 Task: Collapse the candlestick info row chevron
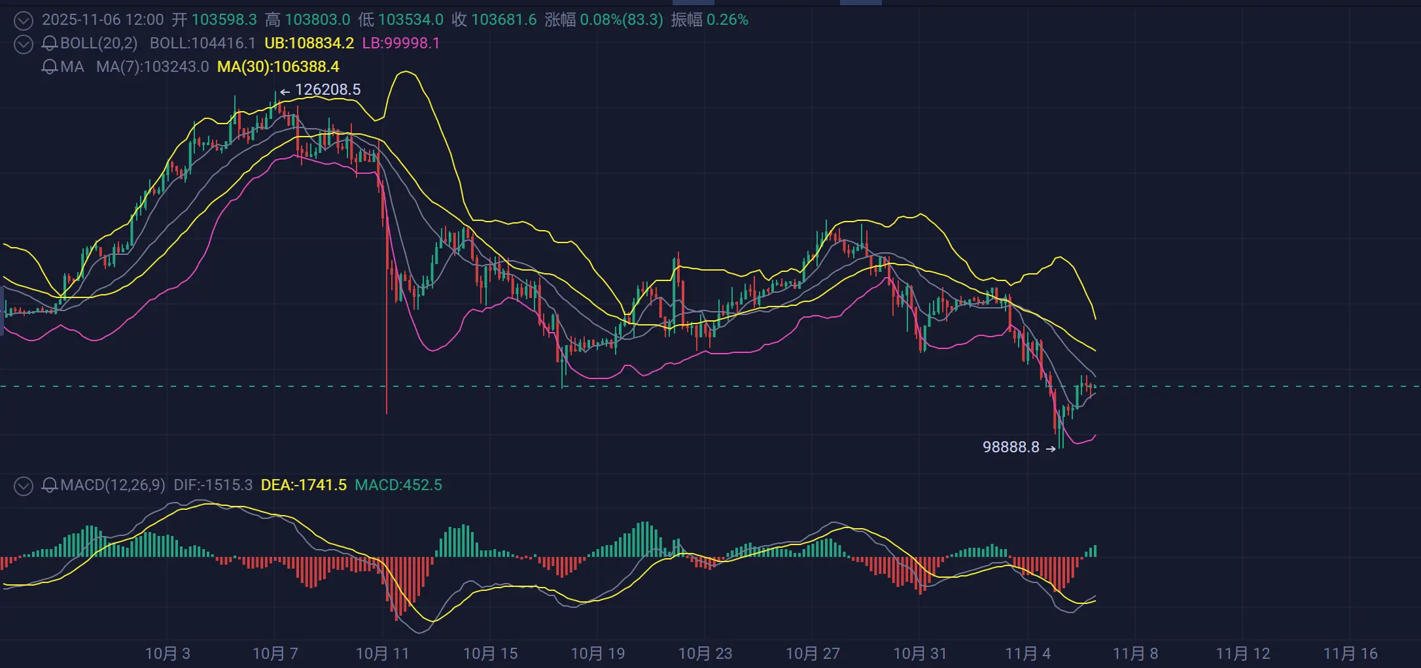pos(24,20)
